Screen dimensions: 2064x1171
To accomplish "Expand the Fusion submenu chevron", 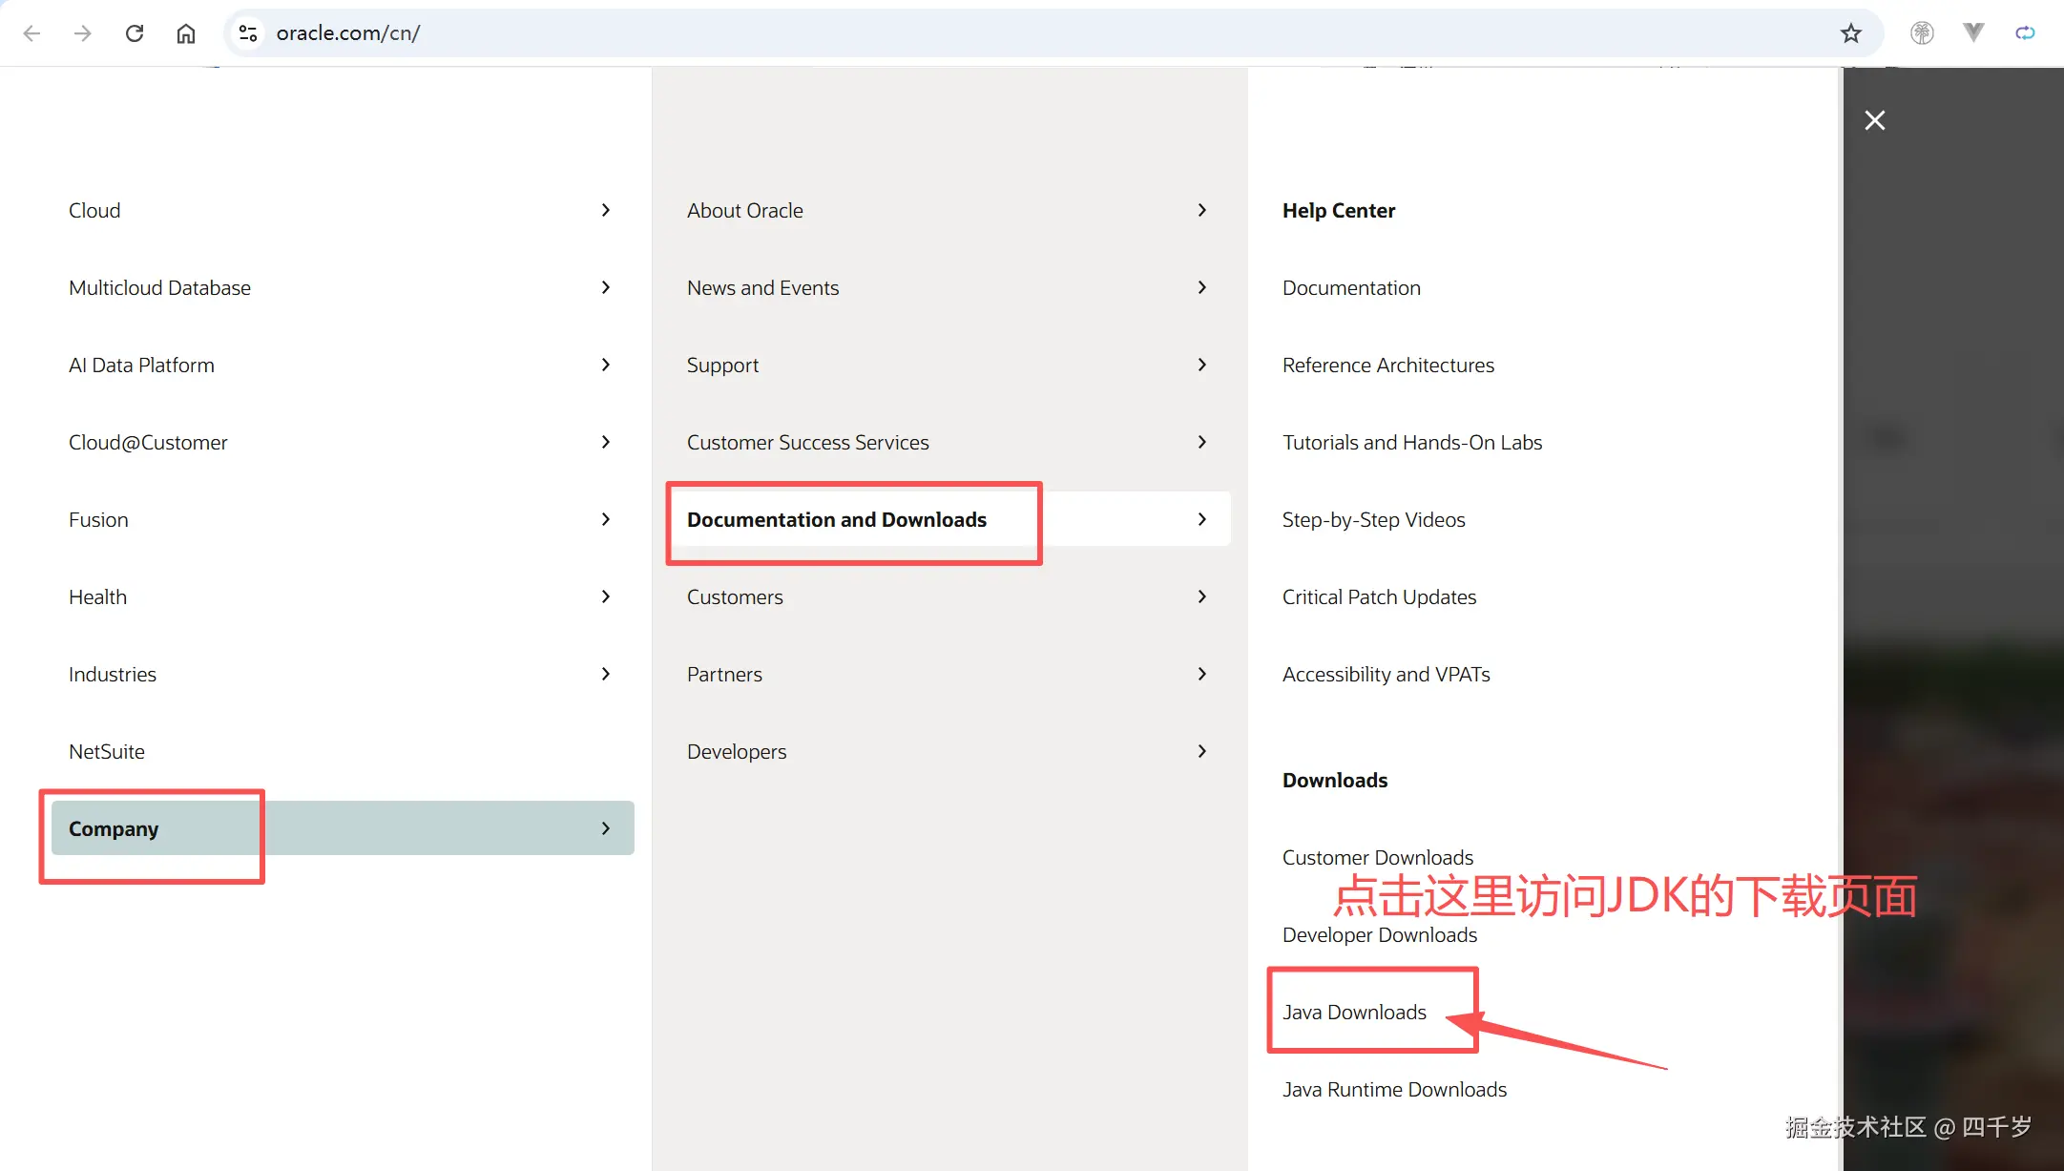I will point(606,519).
